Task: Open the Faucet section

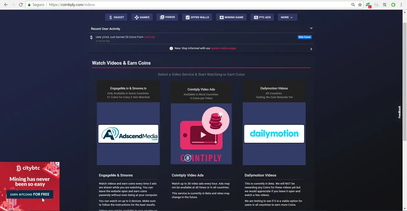Action: (117, 17)
